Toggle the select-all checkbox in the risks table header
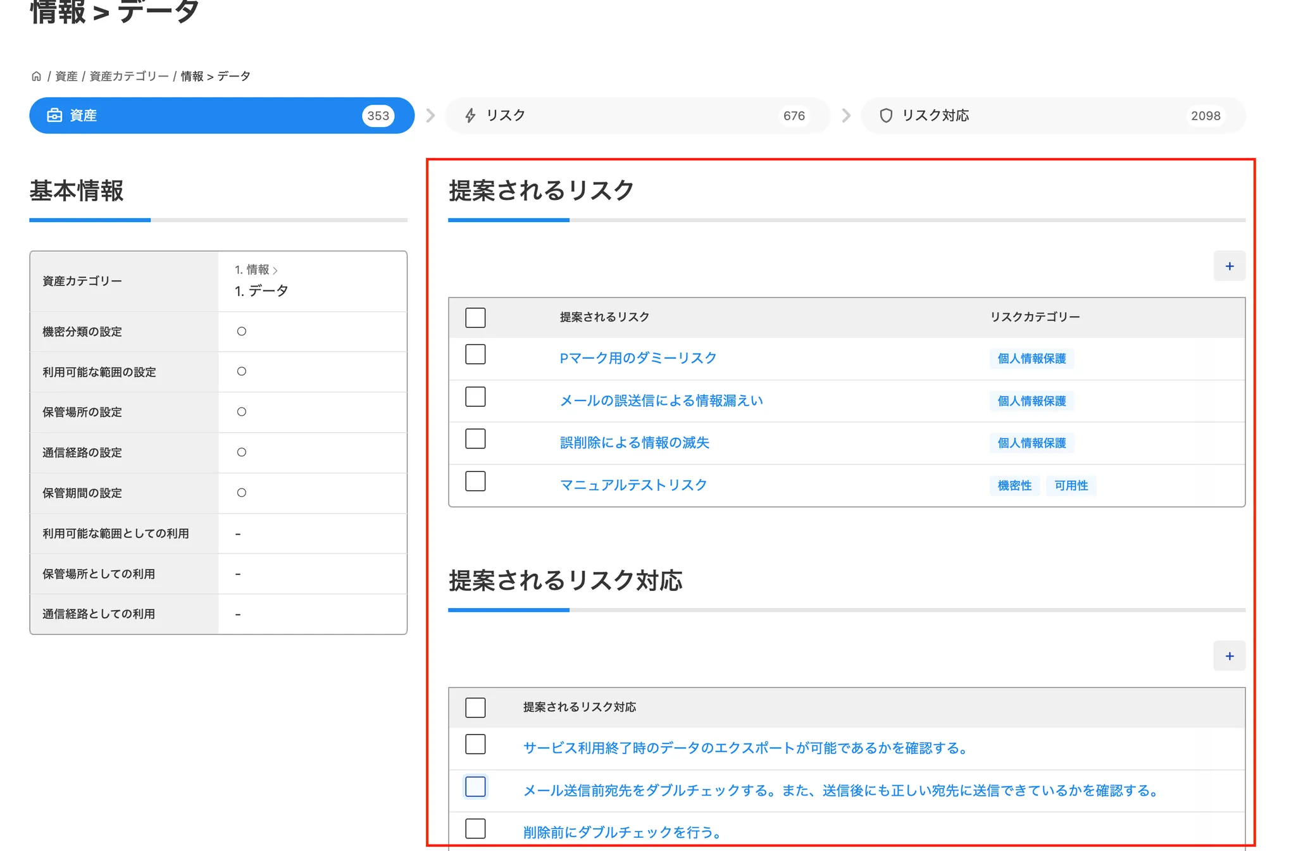Viewport: 1296px width, 851px height. pos(475,317)
